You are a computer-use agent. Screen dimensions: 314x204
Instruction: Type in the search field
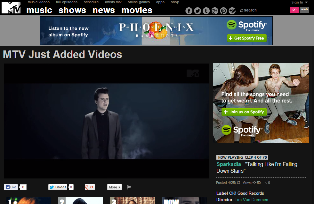(x=265, y=10)
